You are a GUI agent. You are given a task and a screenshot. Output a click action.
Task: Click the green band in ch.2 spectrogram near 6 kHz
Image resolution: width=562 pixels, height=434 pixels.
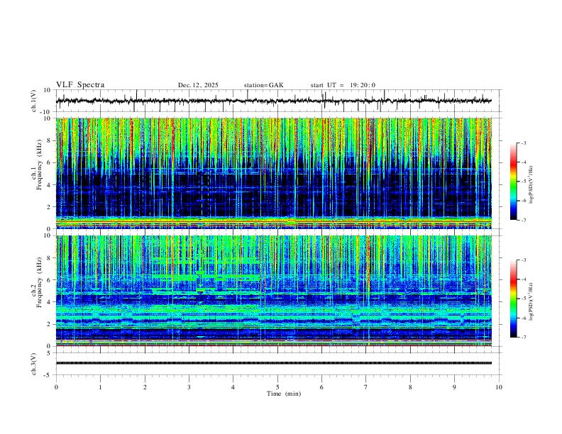pyautogui.click(x=206, y=277)
